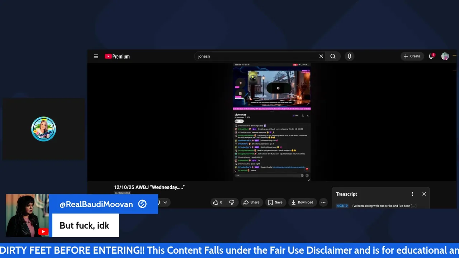Click the 'Live chat' heading in video
The image size is (459, 258).
tap(240, 115)
